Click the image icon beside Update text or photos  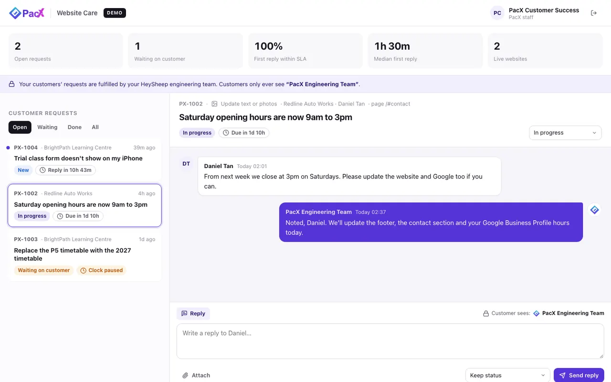214,104
